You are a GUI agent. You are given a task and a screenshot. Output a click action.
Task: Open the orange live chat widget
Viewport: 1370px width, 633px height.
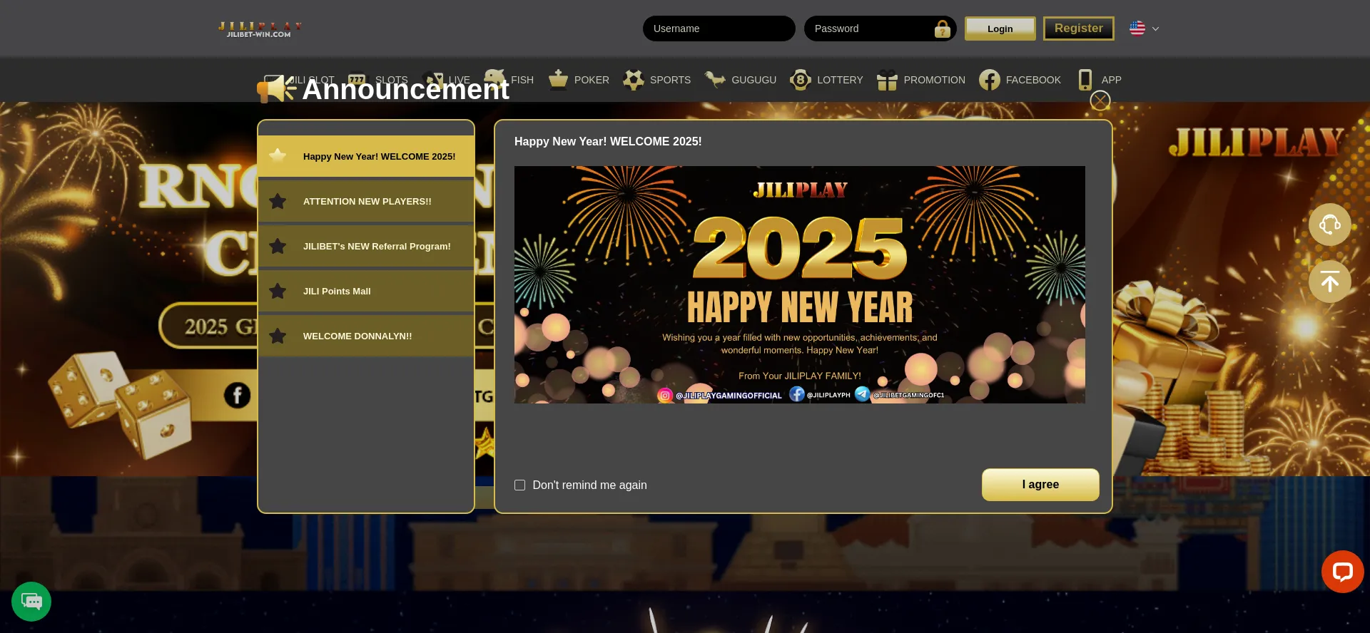coord(1342,572)
